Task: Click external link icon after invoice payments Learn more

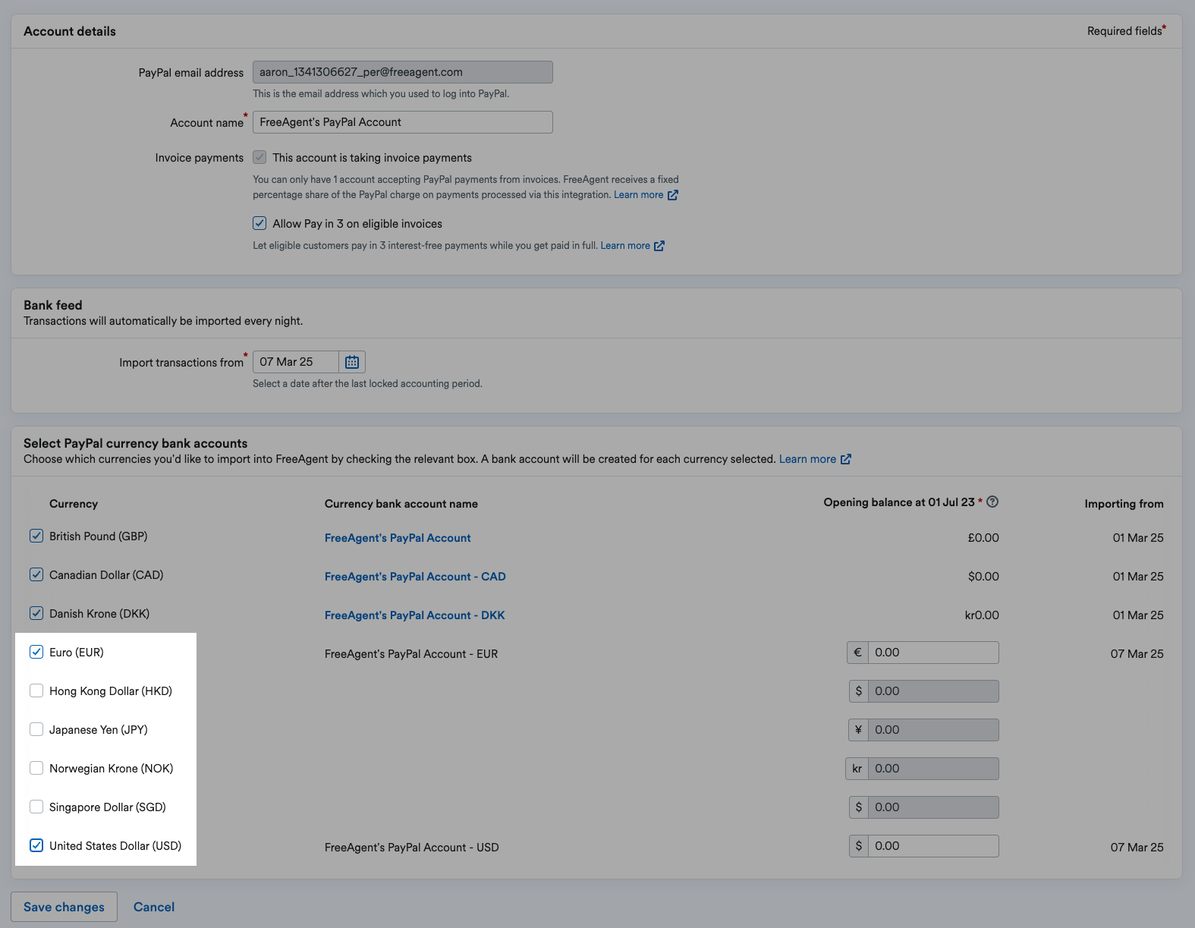Action: [673, 195]
